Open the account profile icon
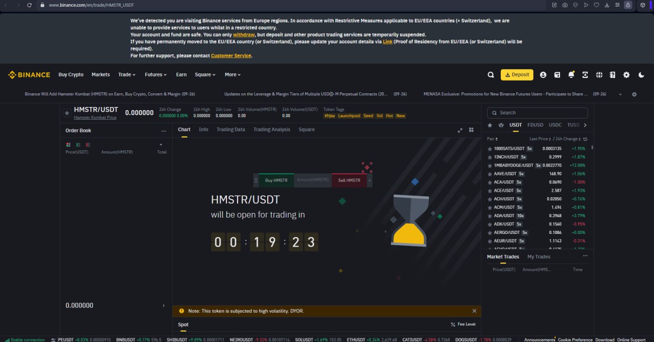The image size is (654, 342). [x=543, y=75]
